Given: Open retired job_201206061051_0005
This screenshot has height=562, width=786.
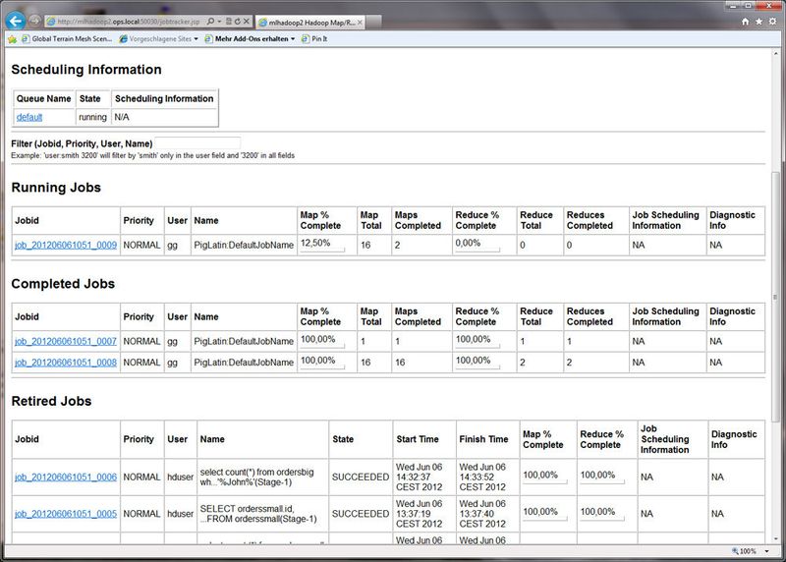Looking at the screenshot, I should [x=66, y=514].
